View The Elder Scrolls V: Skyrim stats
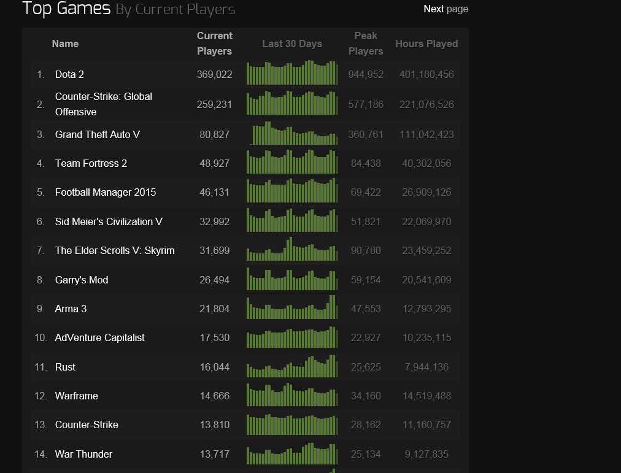The width and height of the screenshot is (621, 473). (x=114, y=250)
